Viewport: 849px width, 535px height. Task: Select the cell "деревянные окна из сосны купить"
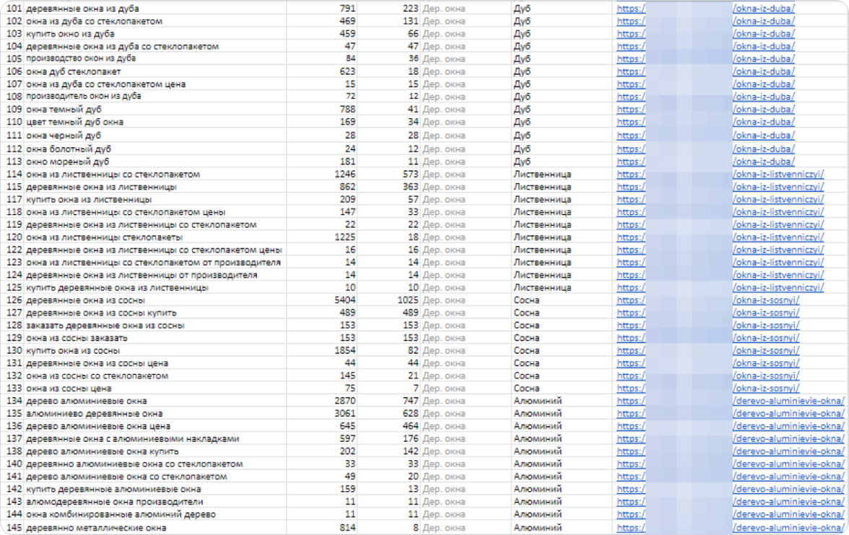click(101, 313)
